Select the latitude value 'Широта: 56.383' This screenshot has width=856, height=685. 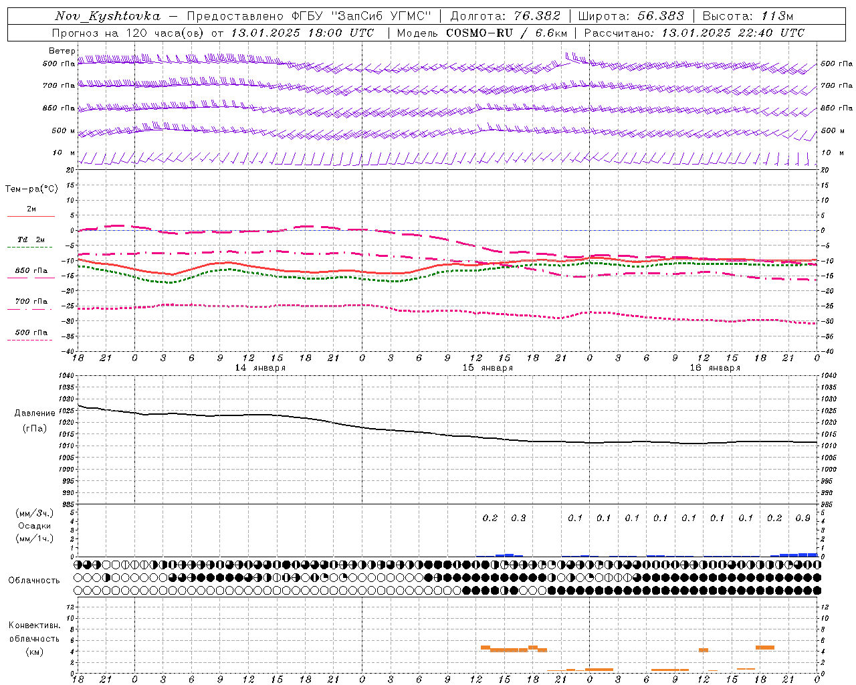(x=631, y=16)
